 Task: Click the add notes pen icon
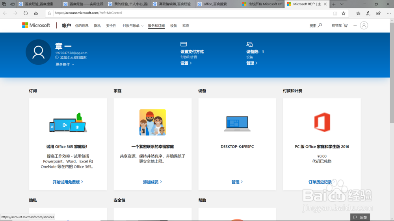pos(368,13)
